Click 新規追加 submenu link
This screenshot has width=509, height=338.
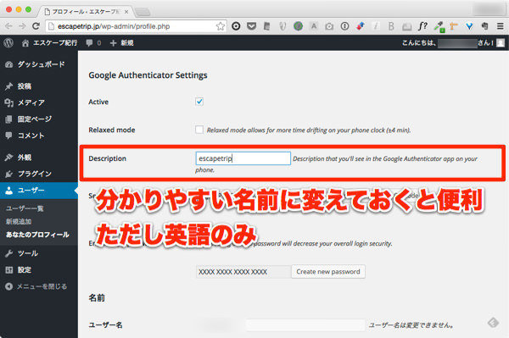[19, 221]
